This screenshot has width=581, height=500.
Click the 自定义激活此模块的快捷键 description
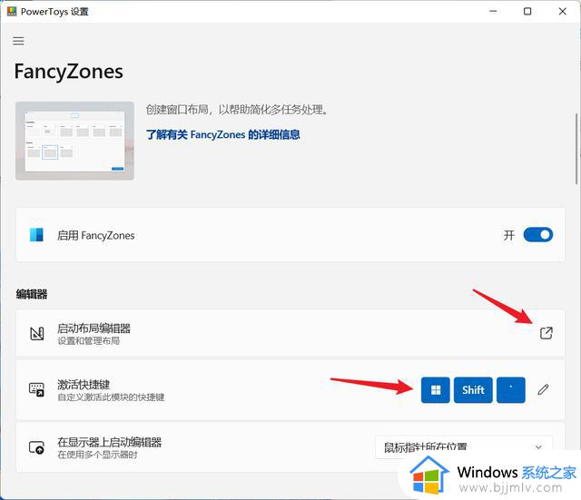point(111,397)
